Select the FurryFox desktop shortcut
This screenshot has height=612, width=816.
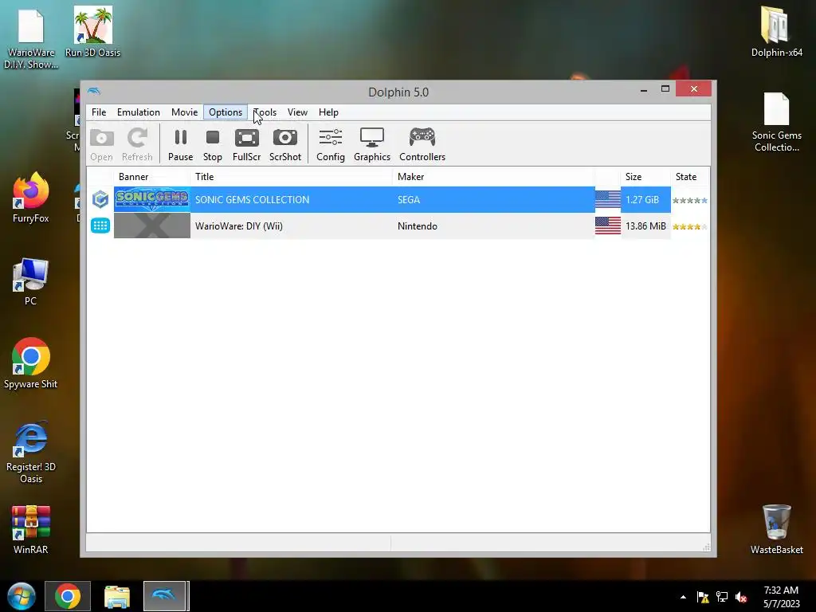[x=31, y=198]
